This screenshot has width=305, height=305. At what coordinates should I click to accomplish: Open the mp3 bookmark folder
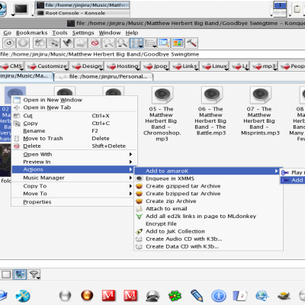[264, 66]
